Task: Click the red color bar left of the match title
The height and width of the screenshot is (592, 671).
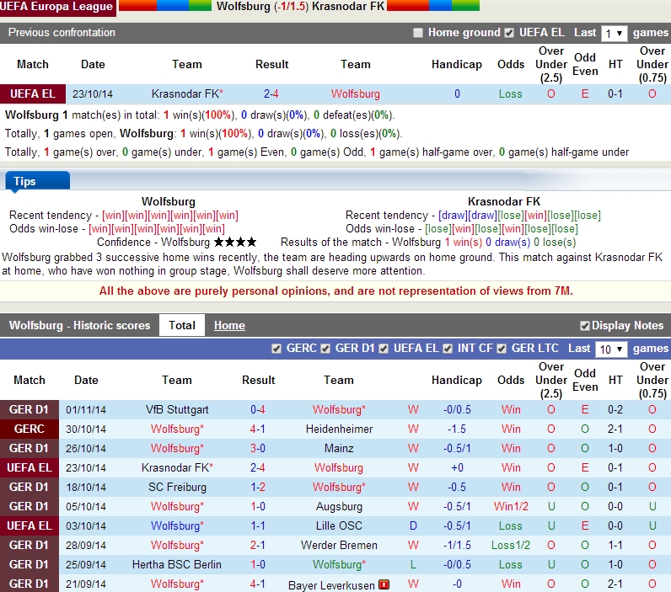Action: 137,6
